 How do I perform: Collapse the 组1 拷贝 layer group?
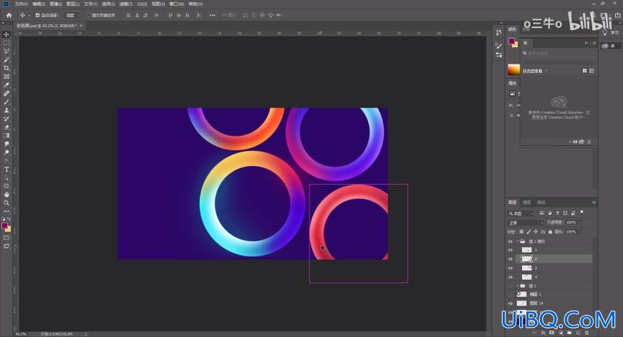point(517,241)
